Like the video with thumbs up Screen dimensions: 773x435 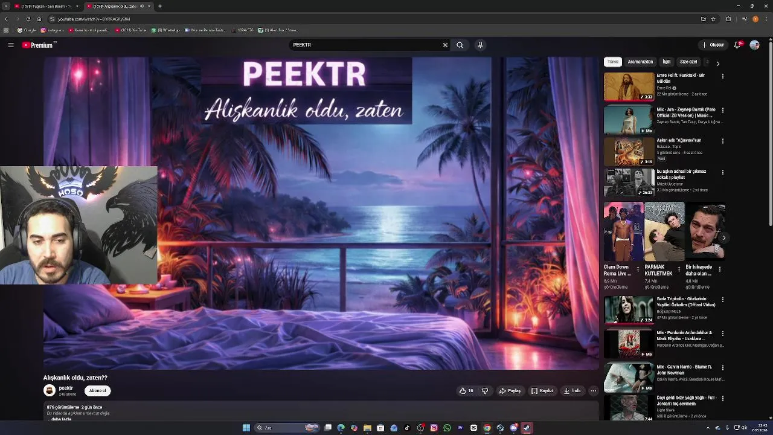click(x=466, y=391)
